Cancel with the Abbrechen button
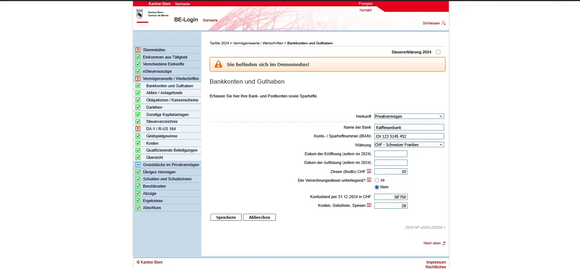 259,217
